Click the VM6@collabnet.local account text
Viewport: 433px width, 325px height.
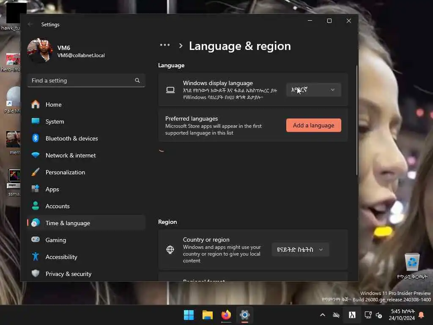pos(81,55)
